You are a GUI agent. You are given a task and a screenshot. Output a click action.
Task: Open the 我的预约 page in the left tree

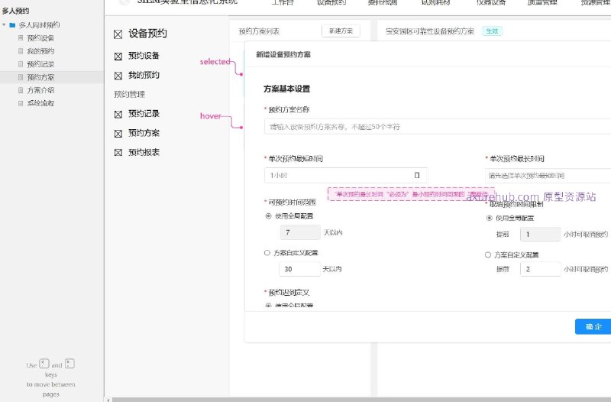(40, 51)
